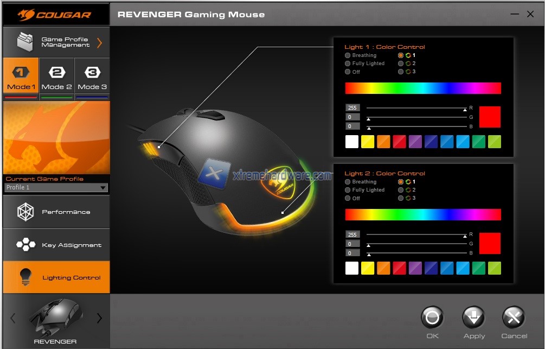
Task: Click the Apply download-arrow icon
Action: [473, 318]
